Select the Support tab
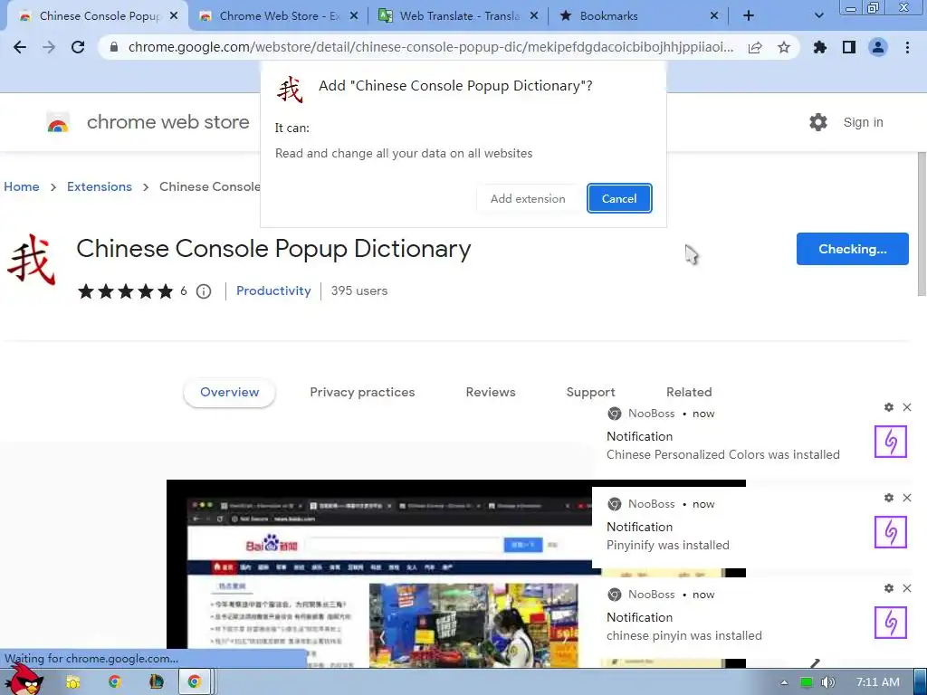The width and height of the screenshot is (927, 695). [x=590, y=393]
